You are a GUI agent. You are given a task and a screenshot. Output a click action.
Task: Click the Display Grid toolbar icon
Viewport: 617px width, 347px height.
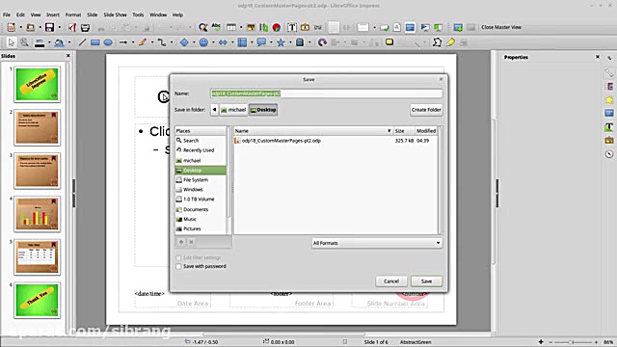[334, 27]
